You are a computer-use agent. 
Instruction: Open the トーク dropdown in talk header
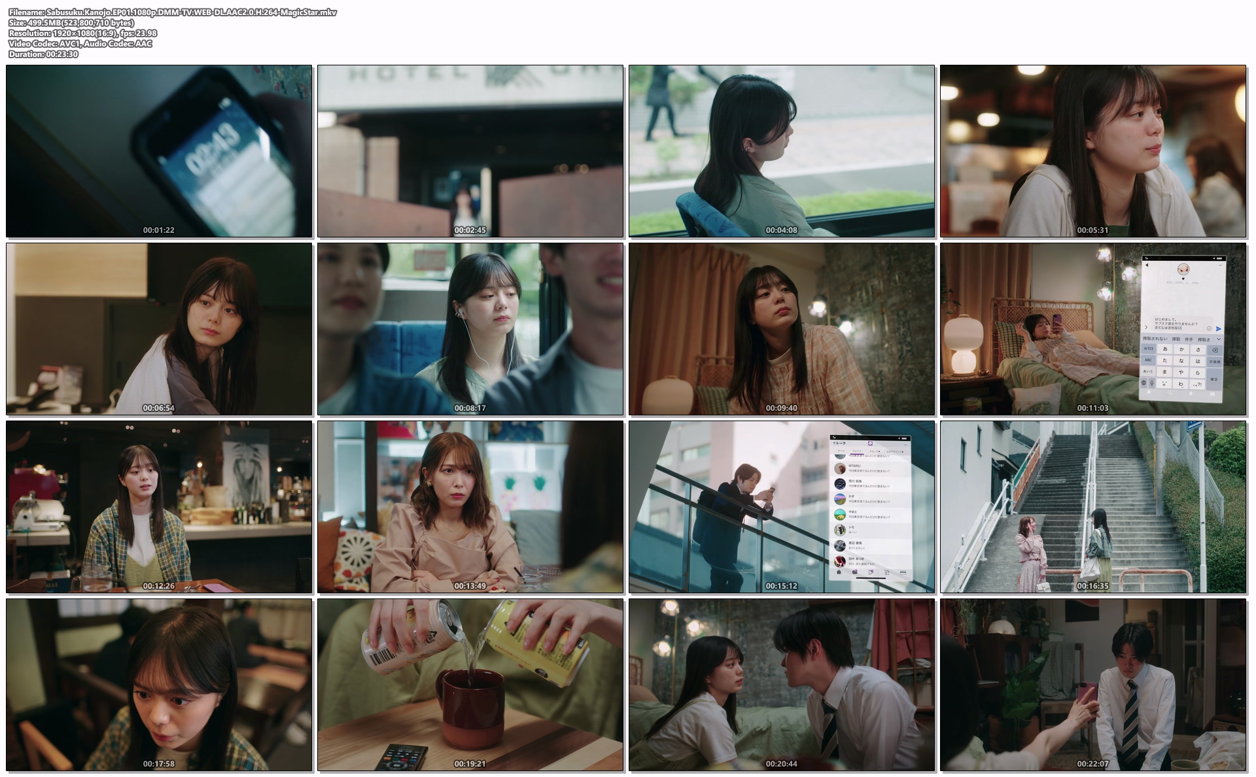839,443
